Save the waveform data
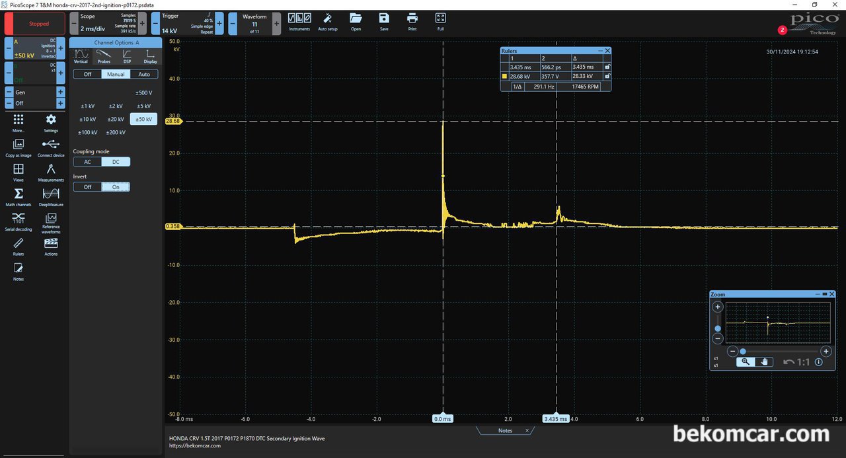The width and height of the screenshot is (846, 458). point(384,21)
